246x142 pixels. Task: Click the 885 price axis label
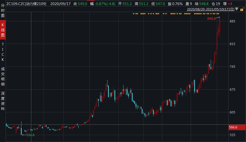pos(232,21)
